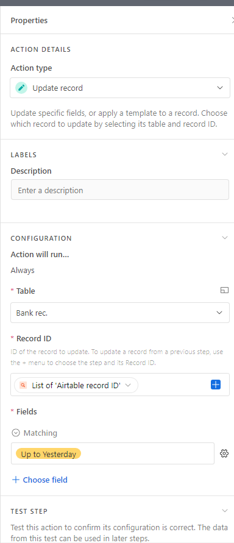Open the Action type dropdown

[120, 88]
